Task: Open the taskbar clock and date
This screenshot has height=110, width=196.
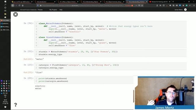Action: click(5, 102)
